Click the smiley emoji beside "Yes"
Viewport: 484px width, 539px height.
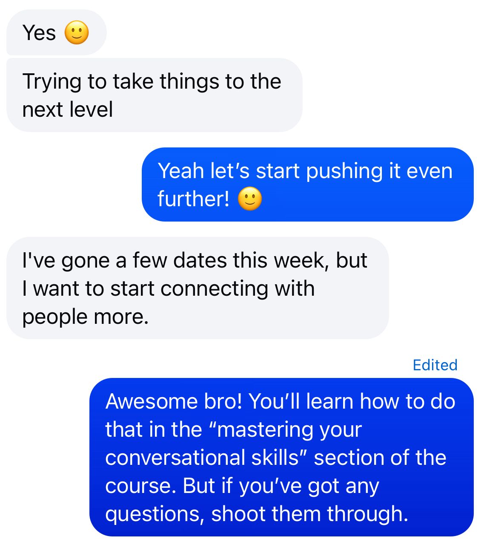(77, 33)
